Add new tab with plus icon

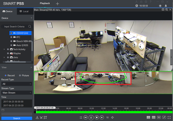tap(57, 4)
